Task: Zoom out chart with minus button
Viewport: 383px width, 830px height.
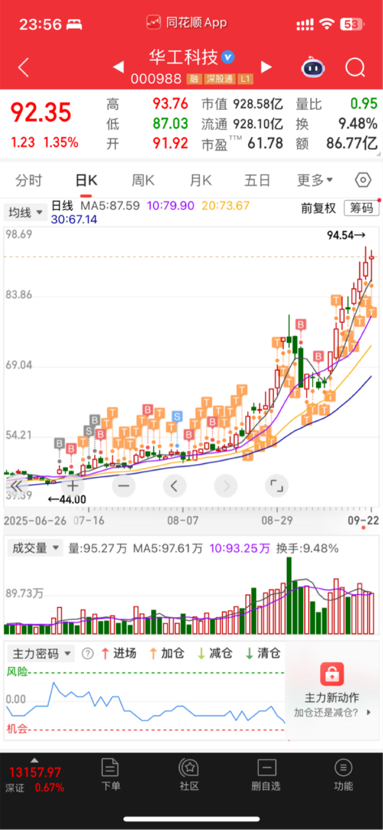Action: pyautogui.click(x=124, y=486)
